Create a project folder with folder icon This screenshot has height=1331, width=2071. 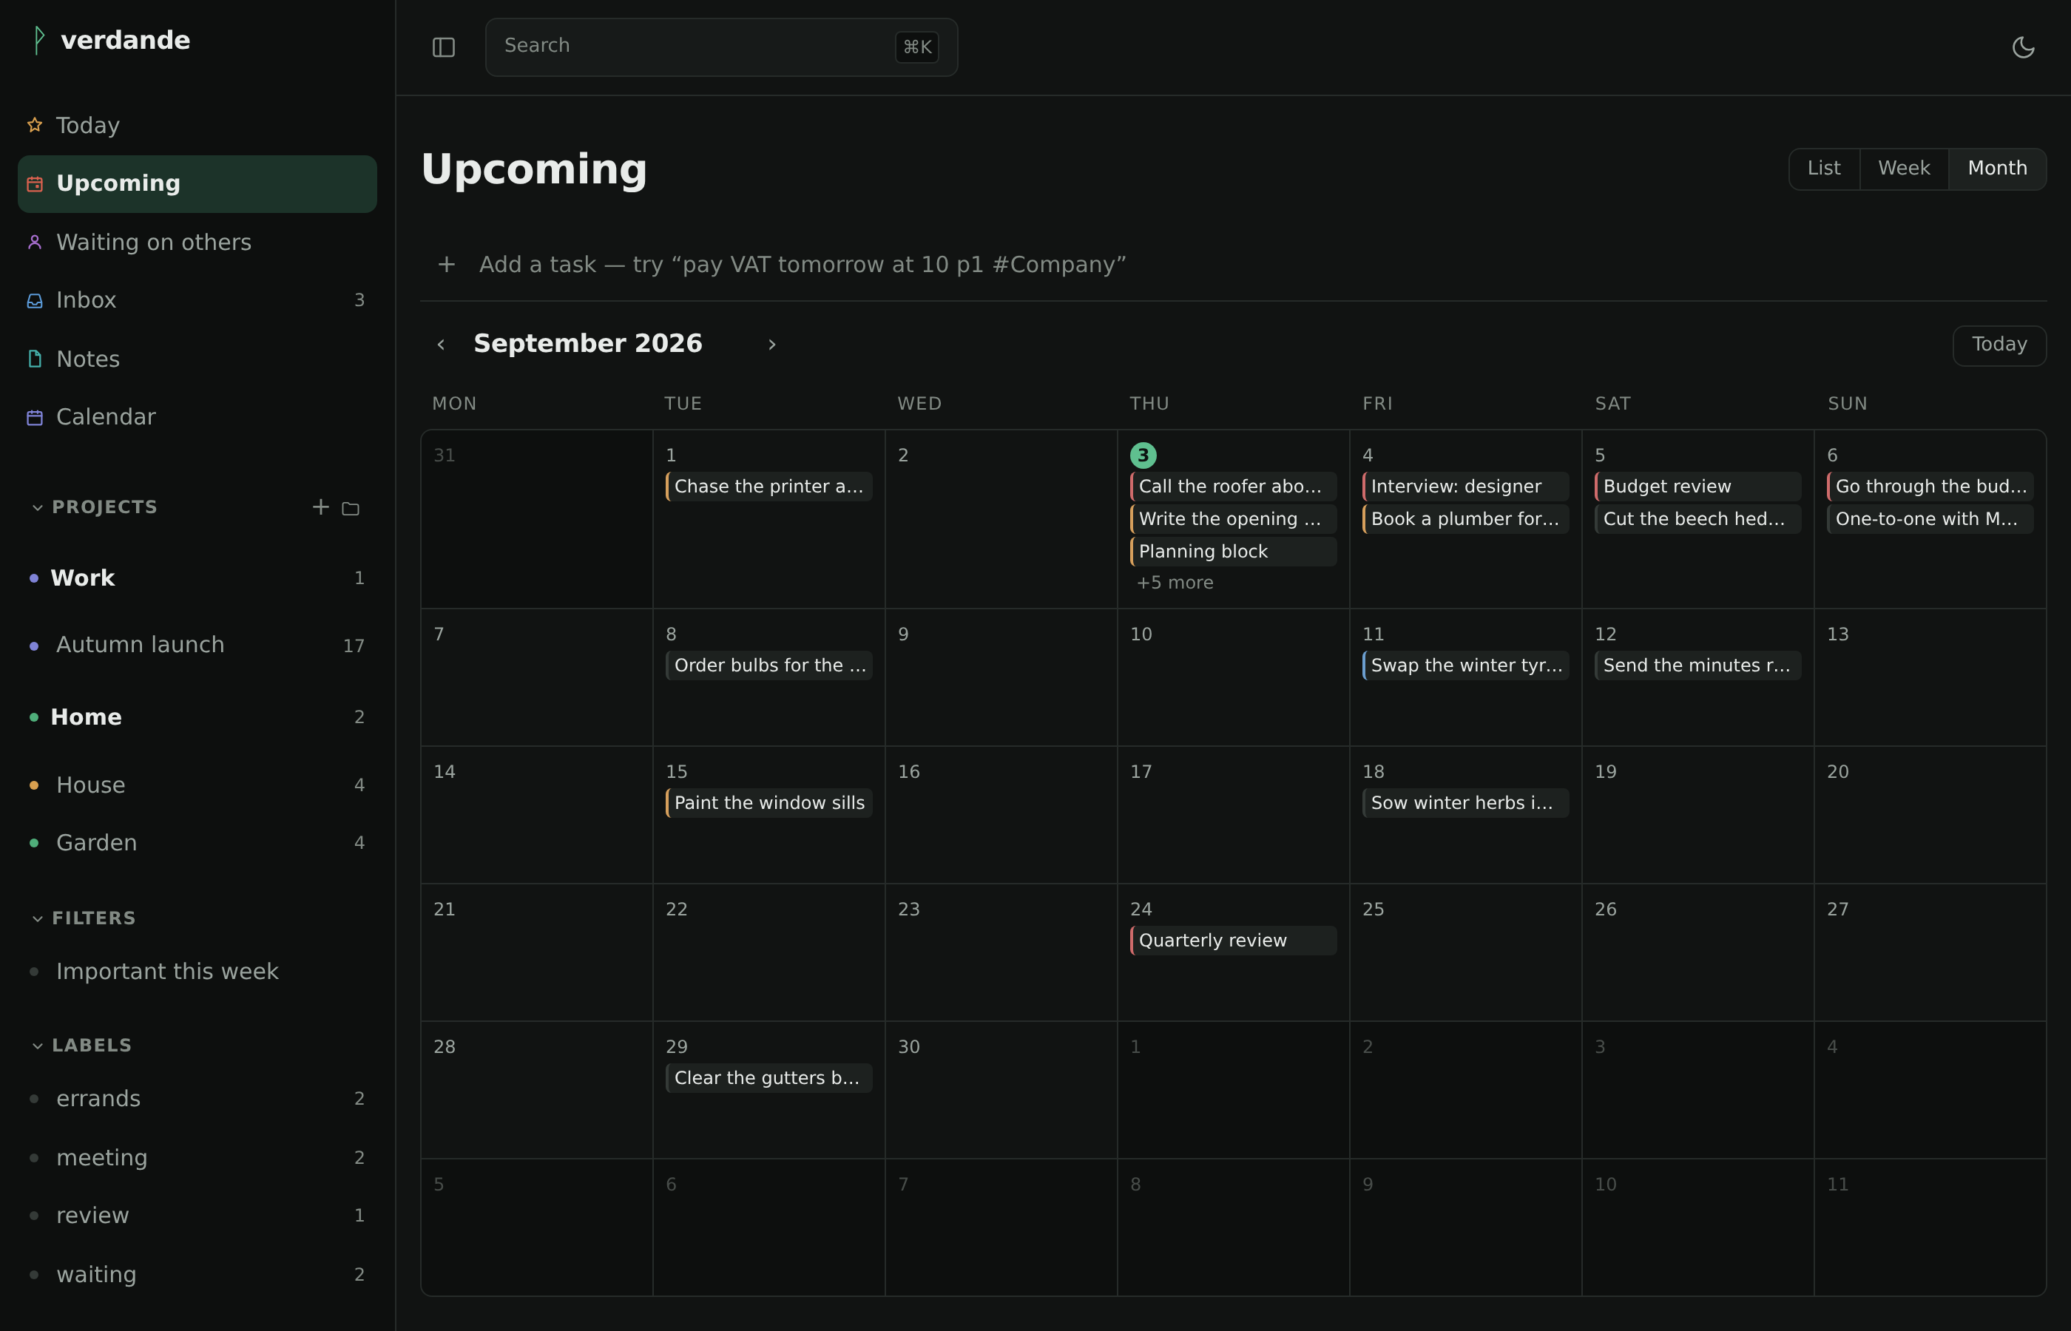(x=350, y=508)
